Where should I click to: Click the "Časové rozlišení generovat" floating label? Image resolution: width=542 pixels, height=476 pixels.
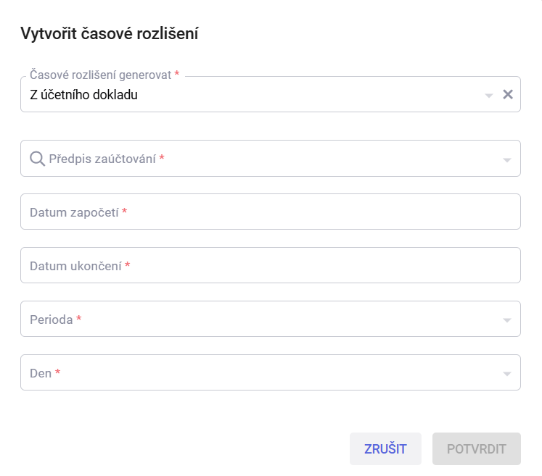tap(101, 75)
